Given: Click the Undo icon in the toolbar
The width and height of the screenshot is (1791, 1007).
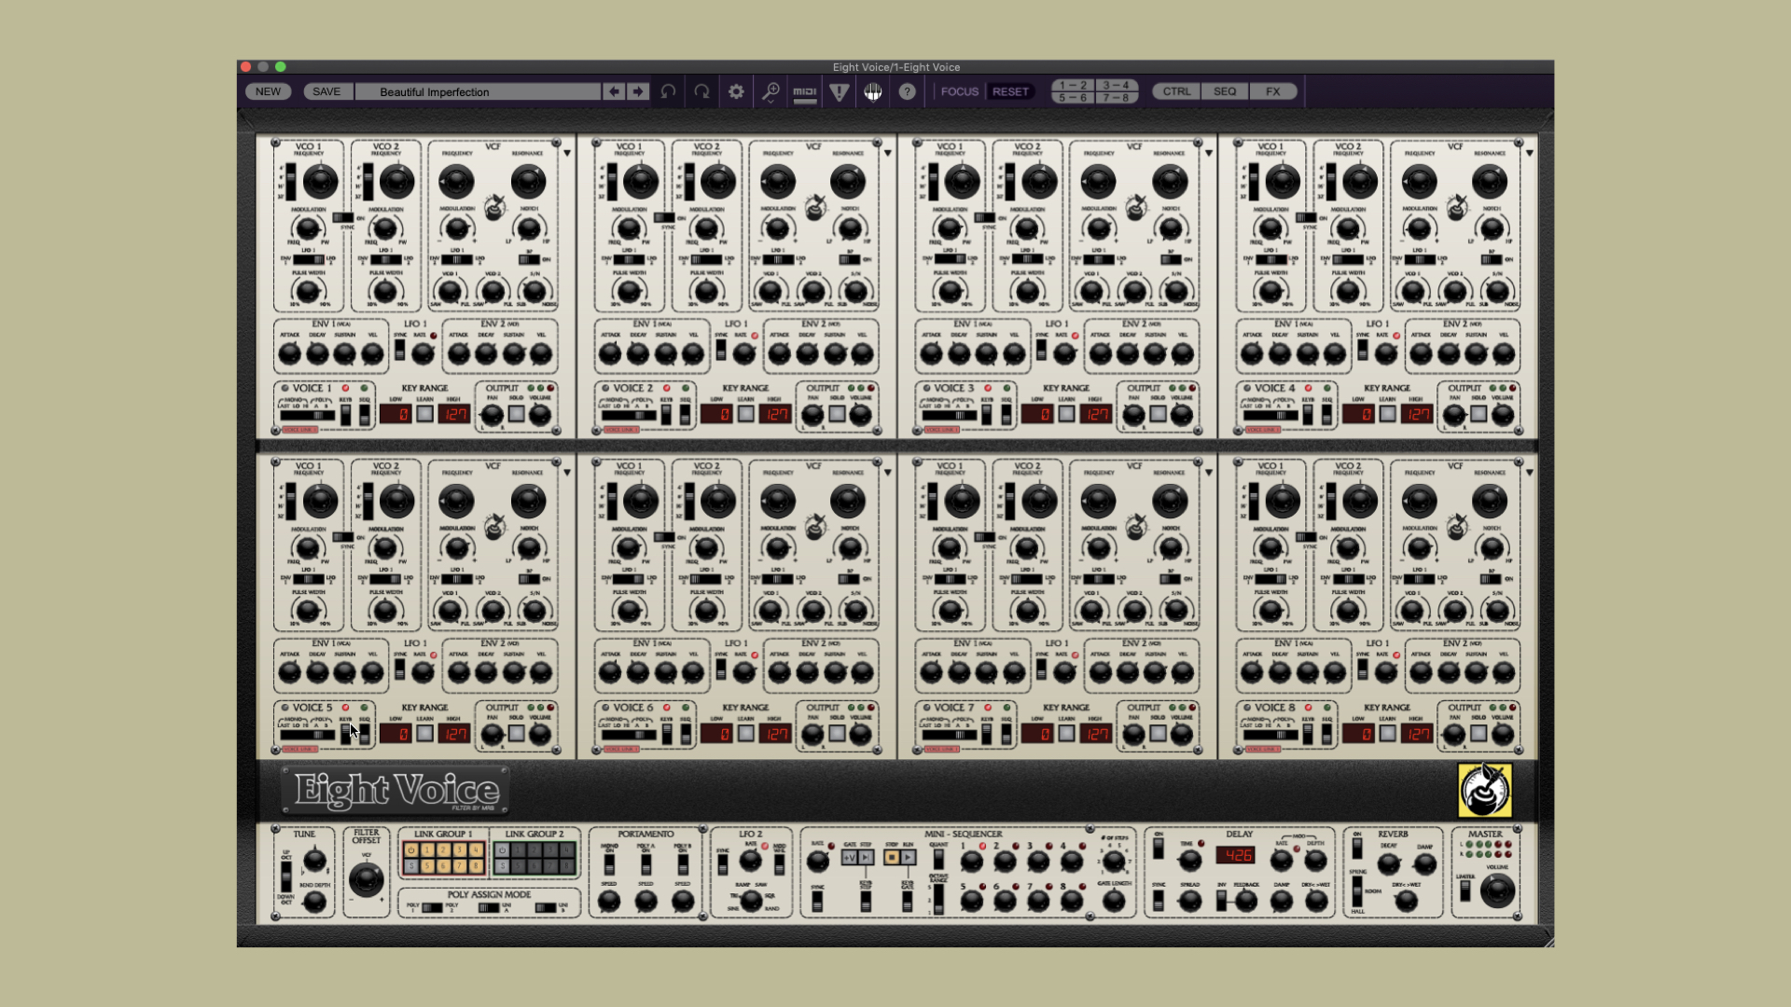Looking at the screenshot, I should click(669, 91).
